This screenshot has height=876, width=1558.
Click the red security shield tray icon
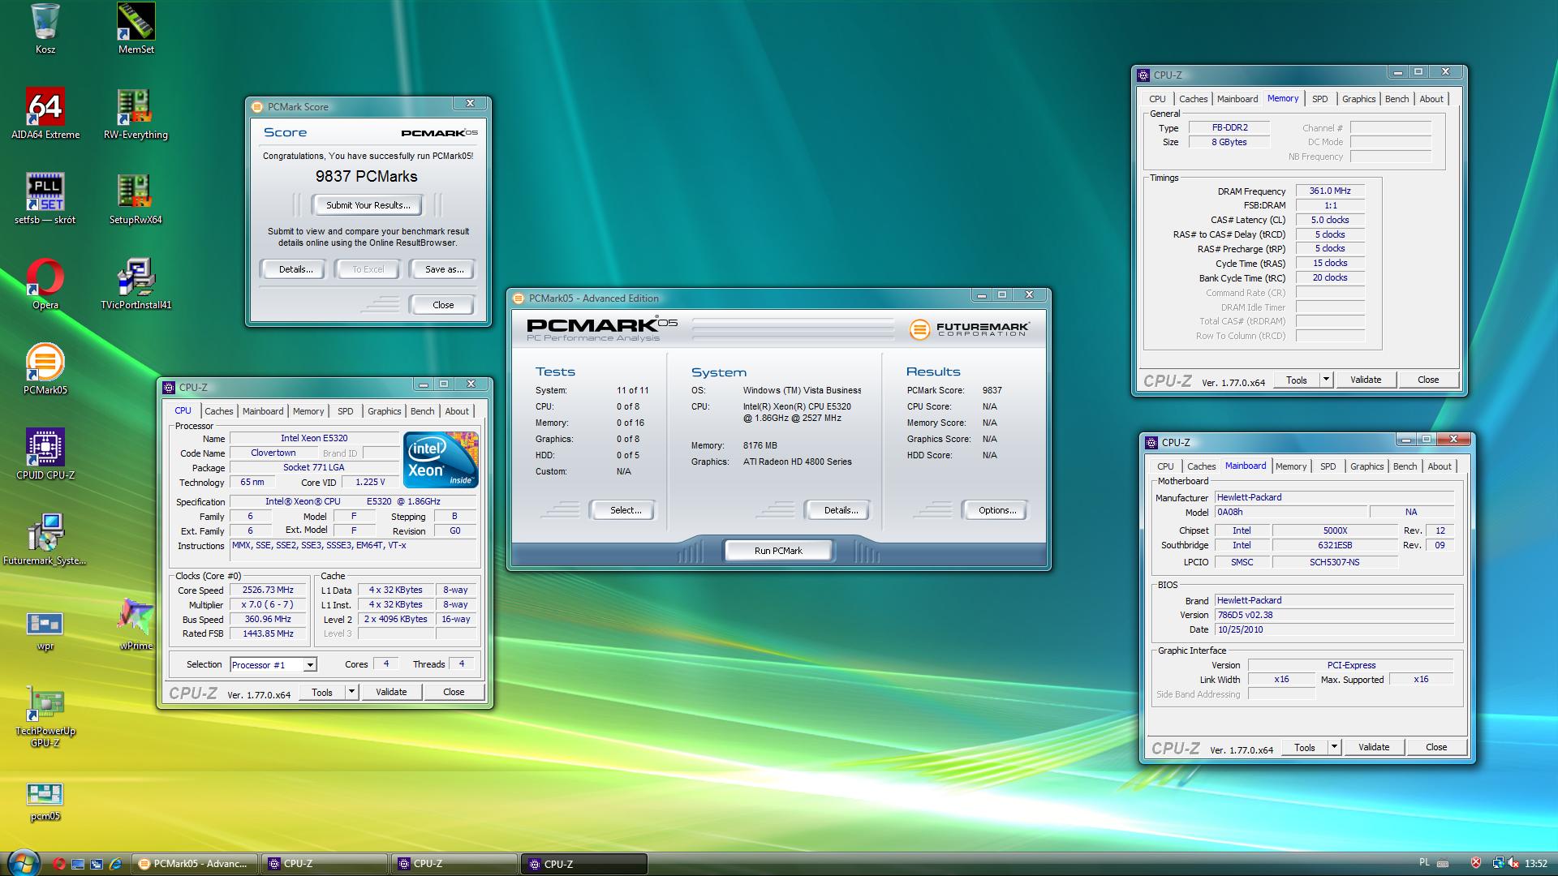pyautogui.click(x=1476, y=864)
